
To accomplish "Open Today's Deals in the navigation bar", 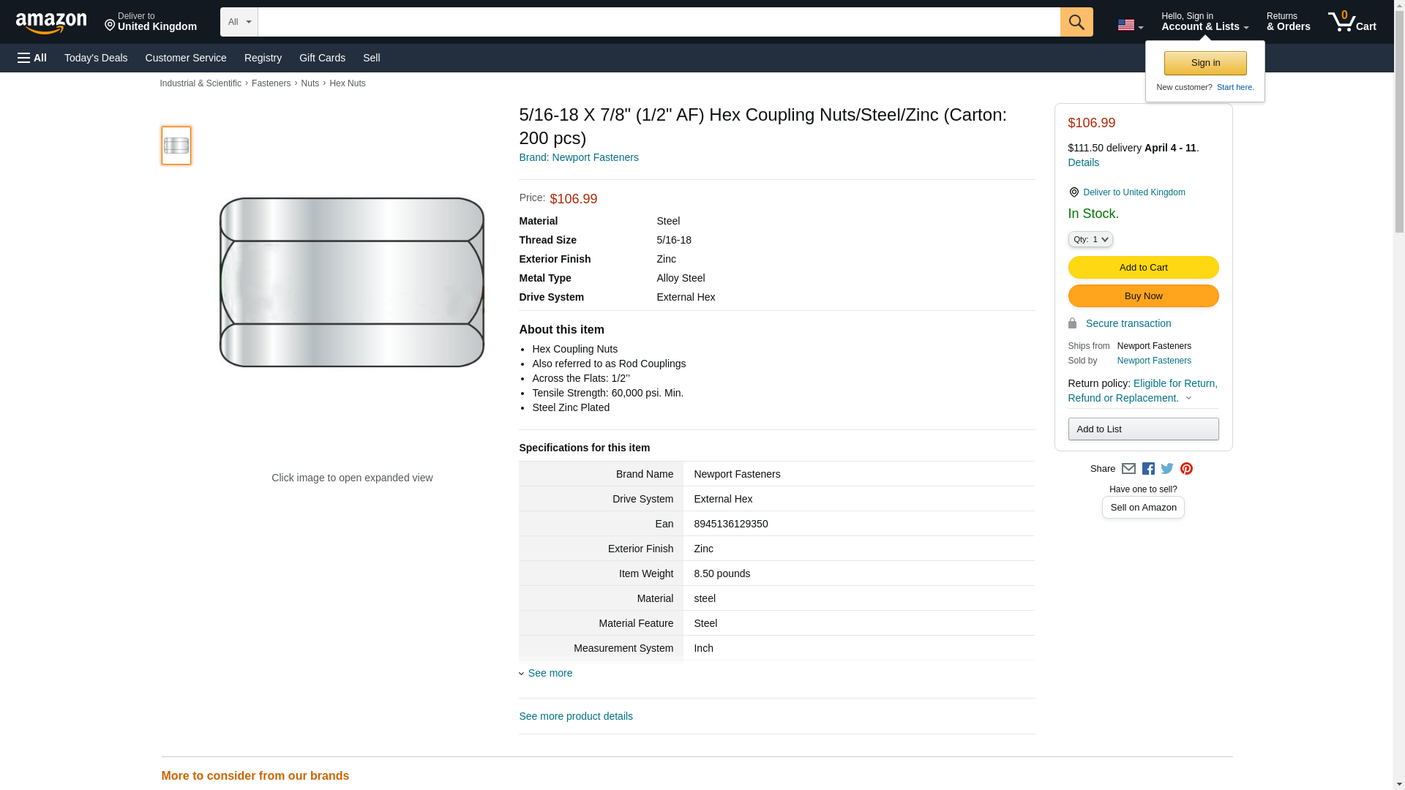I will [96, 58].
